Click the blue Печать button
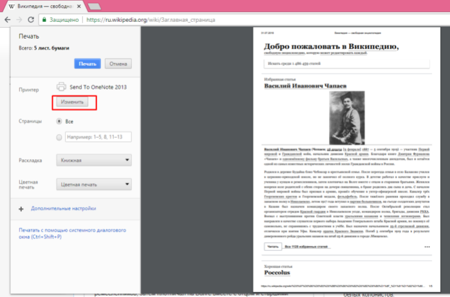450x297 pixels. [x=88, y=64]
